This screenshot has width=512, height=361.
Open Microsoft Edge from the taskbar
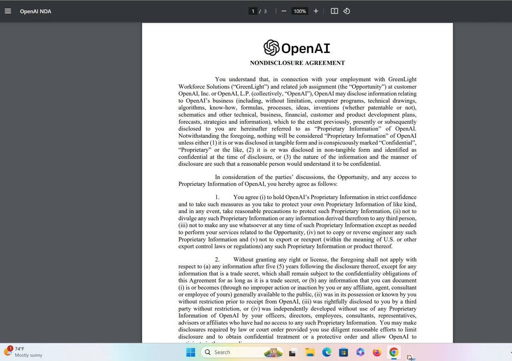326,352
